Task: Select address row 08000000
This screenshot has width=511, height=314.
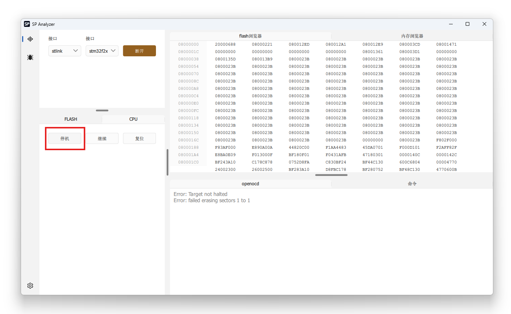Action: [188, 44]
